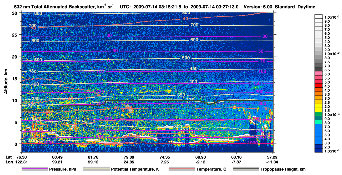The width and height of the screenshot is (342, 175).
Task: Click longitude value -7.87
Action: pyautogui.click(x=236, y=162)
